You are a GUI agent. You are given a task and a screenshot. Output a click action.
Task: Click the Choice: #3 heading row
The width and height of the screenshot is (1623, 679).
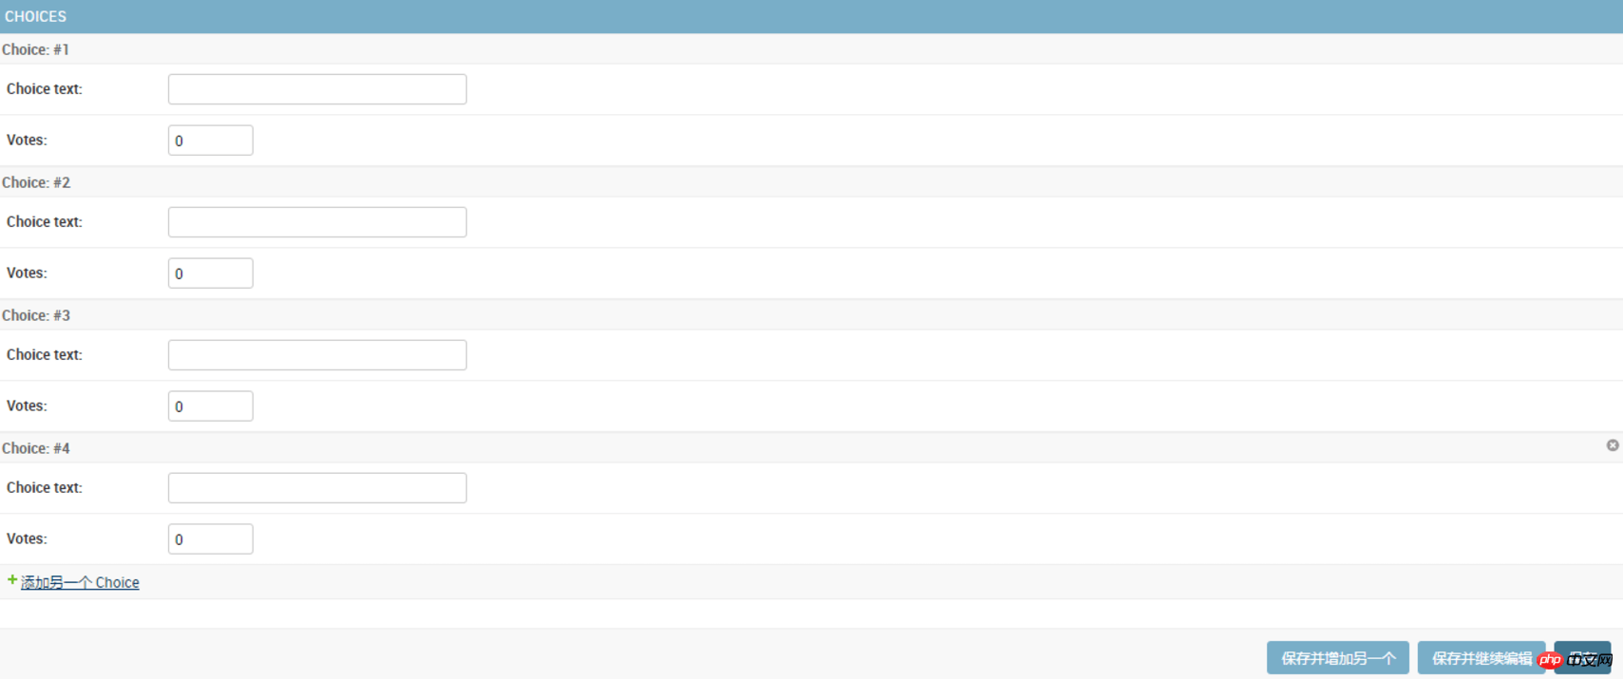pos(811,315)
